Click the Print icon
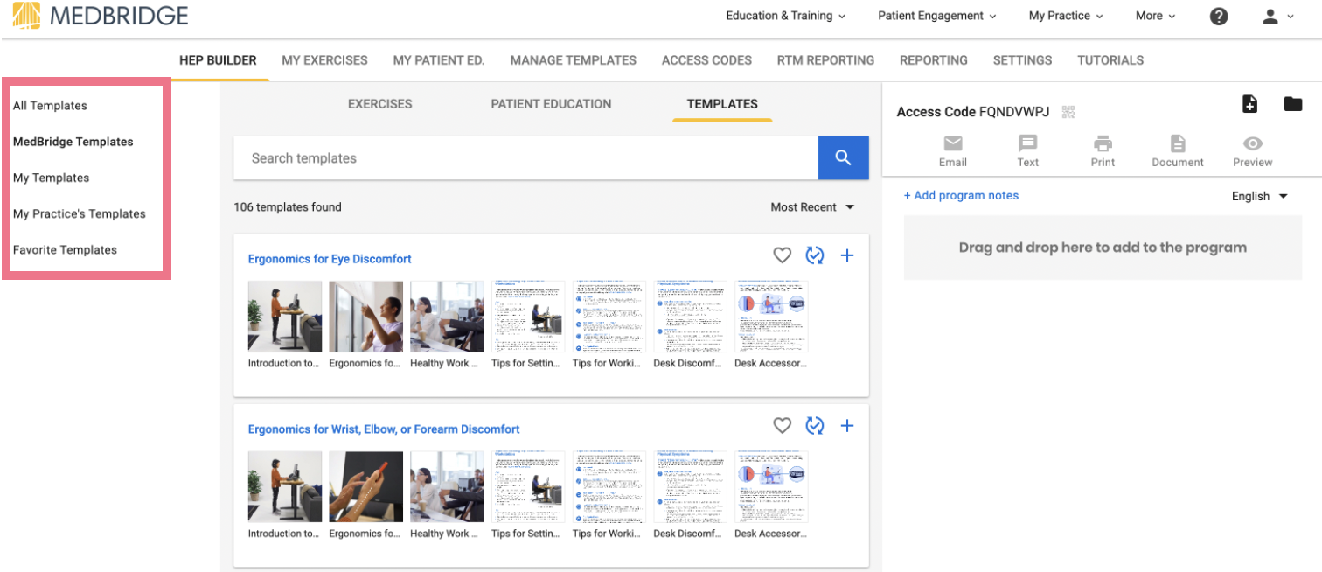 click(x=1103, y=143)
